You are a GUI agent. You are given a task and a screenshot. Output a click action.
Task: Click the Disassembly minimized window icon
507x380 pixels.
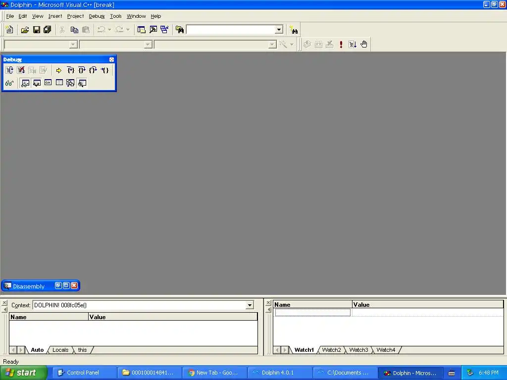(7, 286)
